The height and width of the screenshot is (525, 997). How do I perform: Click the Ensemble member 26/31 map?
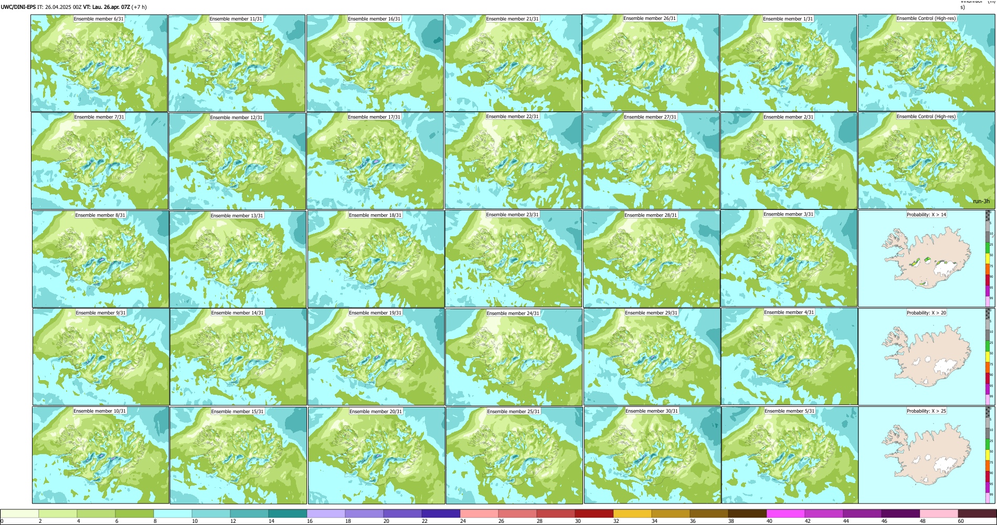coord(651,62)
